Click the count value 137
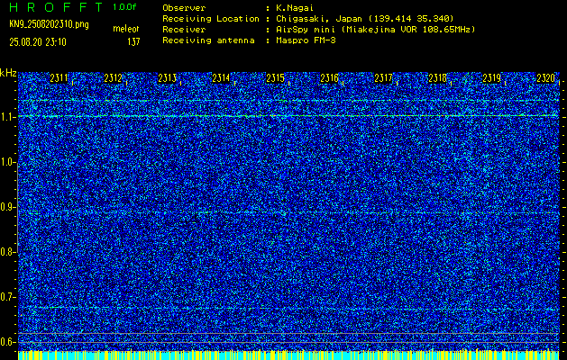Screen dimensions: 567x360 point(133,42)
